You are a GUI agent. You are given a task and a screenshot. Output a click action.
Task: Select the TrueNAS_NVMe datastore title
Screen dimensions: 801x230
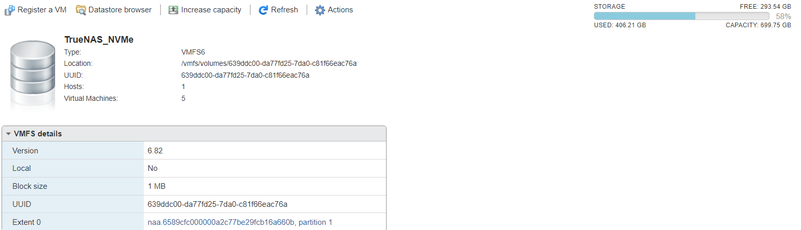pyautogui.click(x=99, y=40)
